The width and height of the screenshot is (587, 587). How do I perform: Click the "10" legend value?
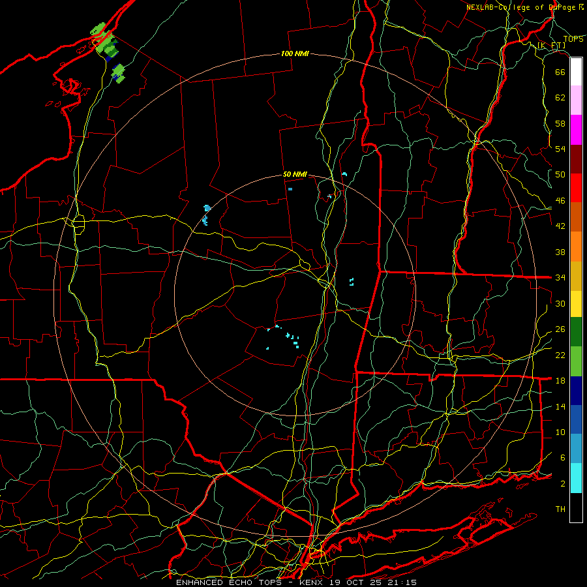560,432
